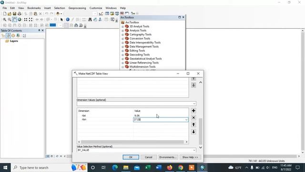
Task: Switch to Layout View button
Action: [51, 156]
